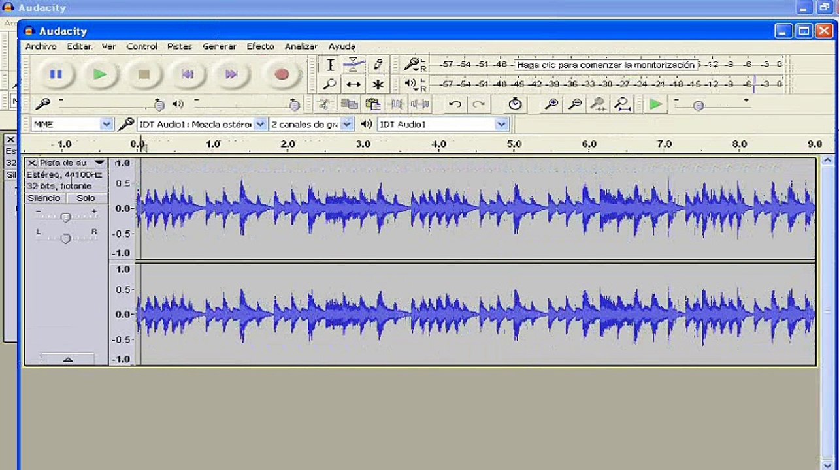Select the Zoom magnifier tool

pos(330,84)
